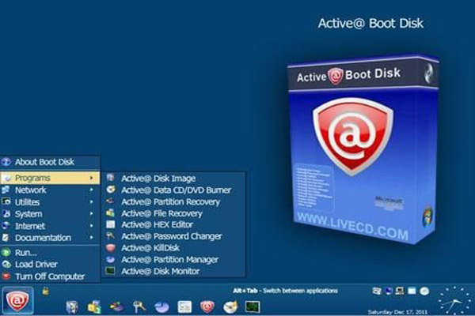Open Active@ Data CD/DVD Burner submenu entry
Screen dimensions: 475x316
173,190
